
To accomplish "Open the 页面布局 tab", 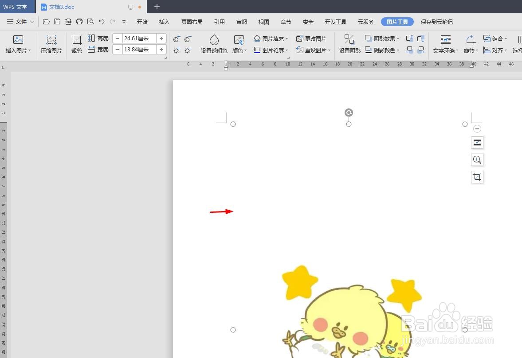I will [x=192, y=22].
